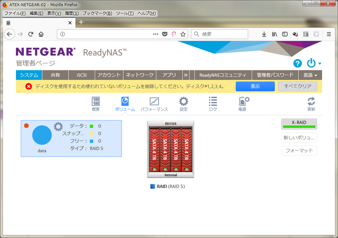Select the ボリューム volume icon
338x238 pixels.
pyautogui.click(x=125, y=104)
